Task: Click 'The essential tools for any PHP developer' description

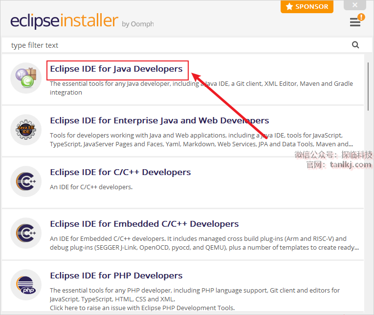Action: (195, 295)
